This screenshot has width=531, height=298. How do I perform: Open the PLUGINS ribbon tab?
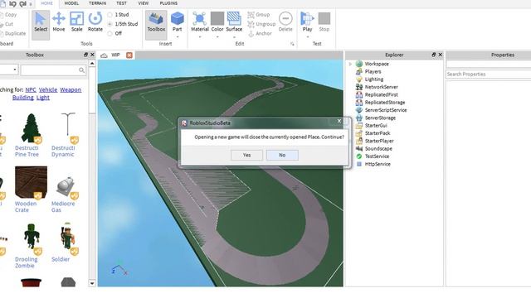coord(168,3)
